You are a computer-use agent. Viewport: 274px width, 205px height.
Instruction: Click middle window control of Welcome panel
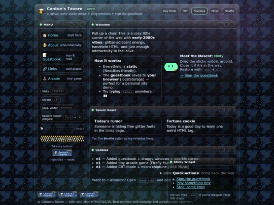[x=226, y=25]
